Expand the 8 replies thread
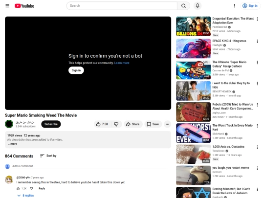The width and height of the screenshot is (264, 198). click(x=26, y=196)
